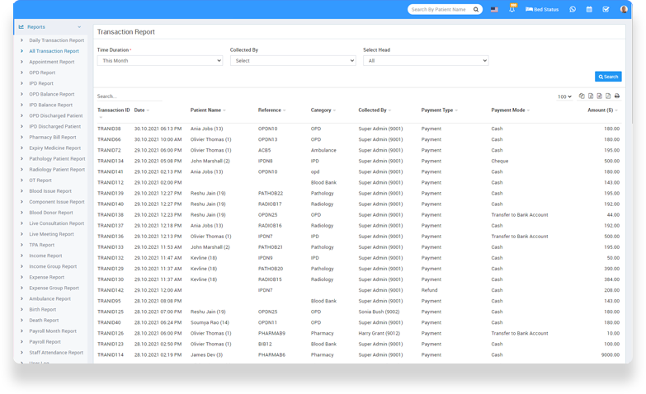The height and width of the screenshot is (394, 646).
Task: Click the blue Search button
Action: click(608, 77)
